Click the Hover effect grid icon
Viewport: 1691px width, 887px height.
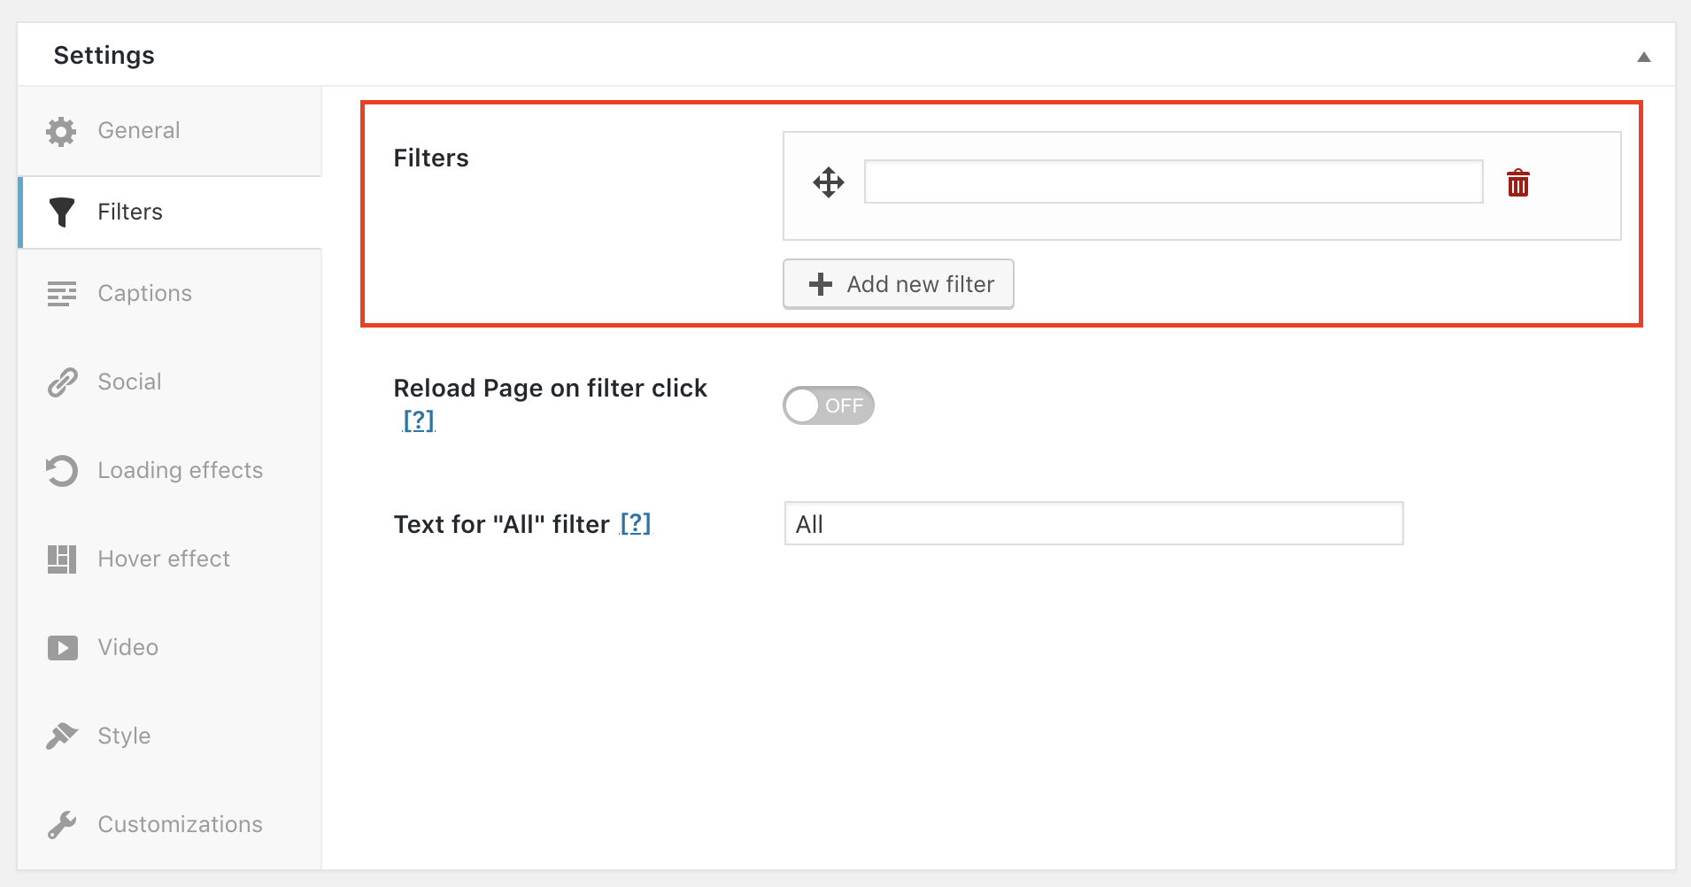click(x=62, y=559)
